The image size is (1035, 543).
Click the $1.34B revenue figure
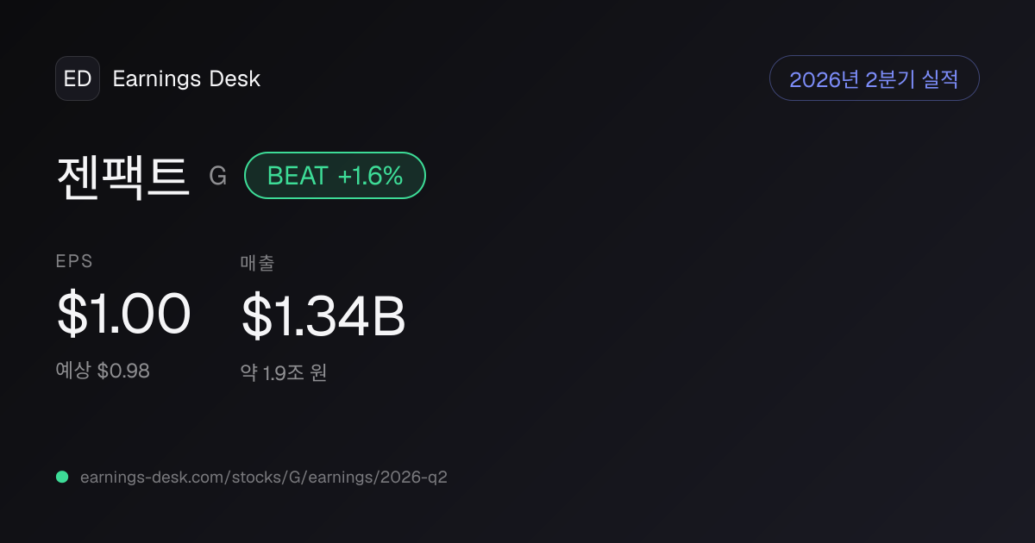coord(323,315)
